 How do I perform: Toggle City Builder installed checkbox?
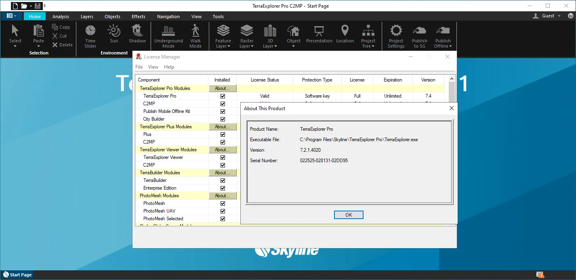tap(223, 119)
